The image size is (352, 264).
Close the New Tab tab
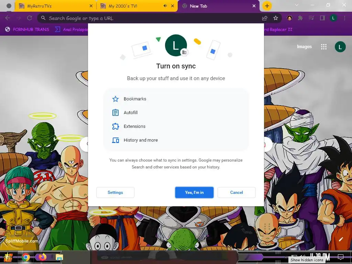pyautogui.click(x=254, y=6)
